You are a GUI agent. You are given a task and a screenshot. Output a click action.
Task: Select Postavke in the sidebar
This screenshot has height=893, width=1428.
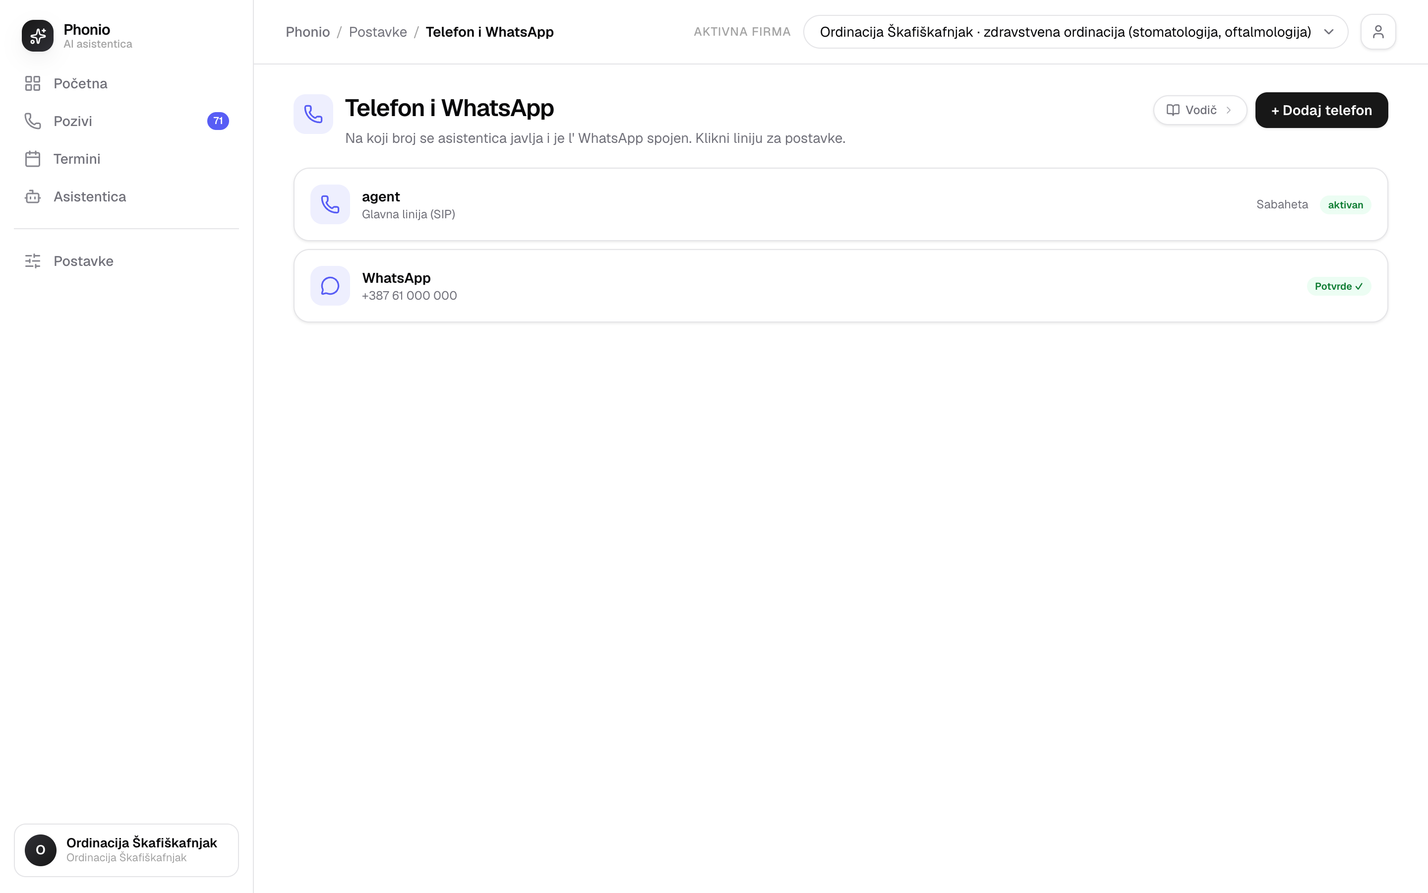[x=126, y=261]
